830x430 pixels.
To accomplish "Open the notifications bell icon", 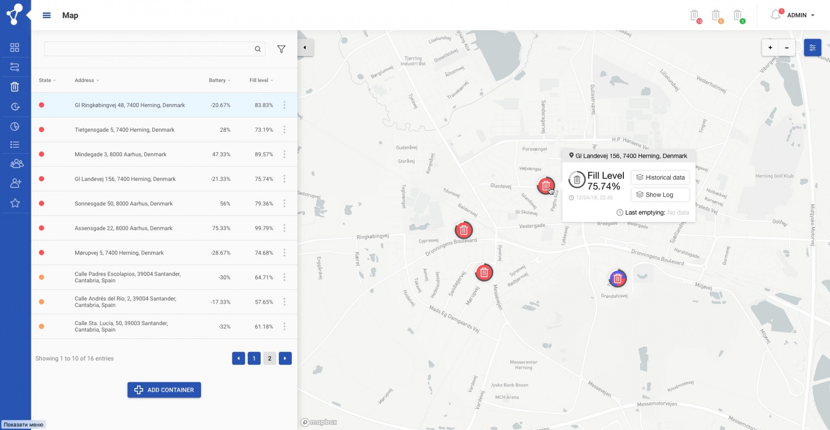I will coord(776,15).
